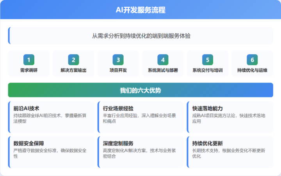This screenshot has width=281, height=176.
Task: Select the 深度定制服务 card heading
Action: point(118,143)
